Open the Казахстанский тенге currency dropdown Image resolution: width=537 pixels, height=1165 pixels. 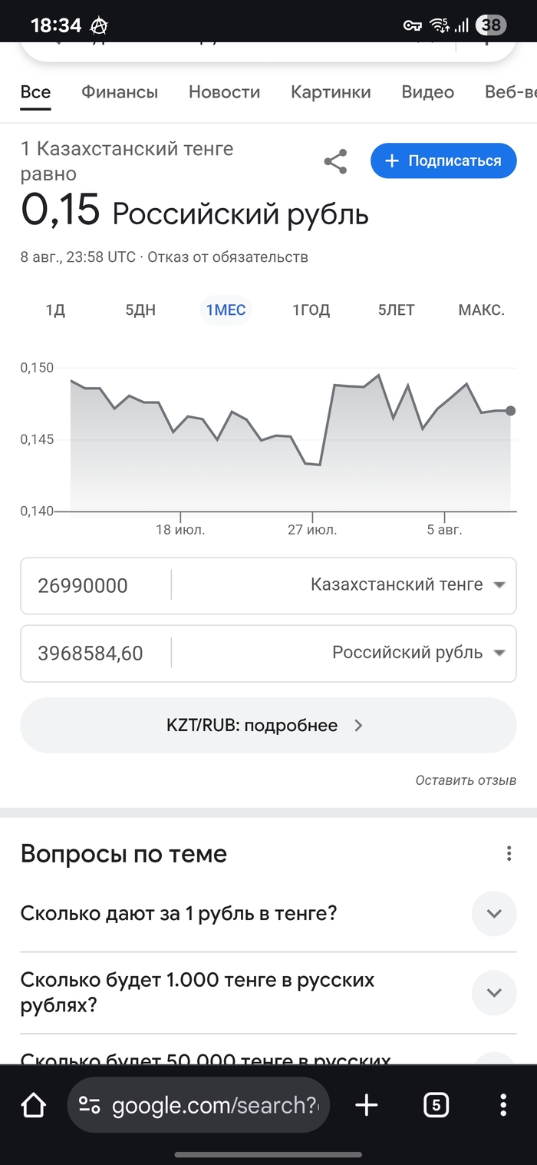click(408, 585)
